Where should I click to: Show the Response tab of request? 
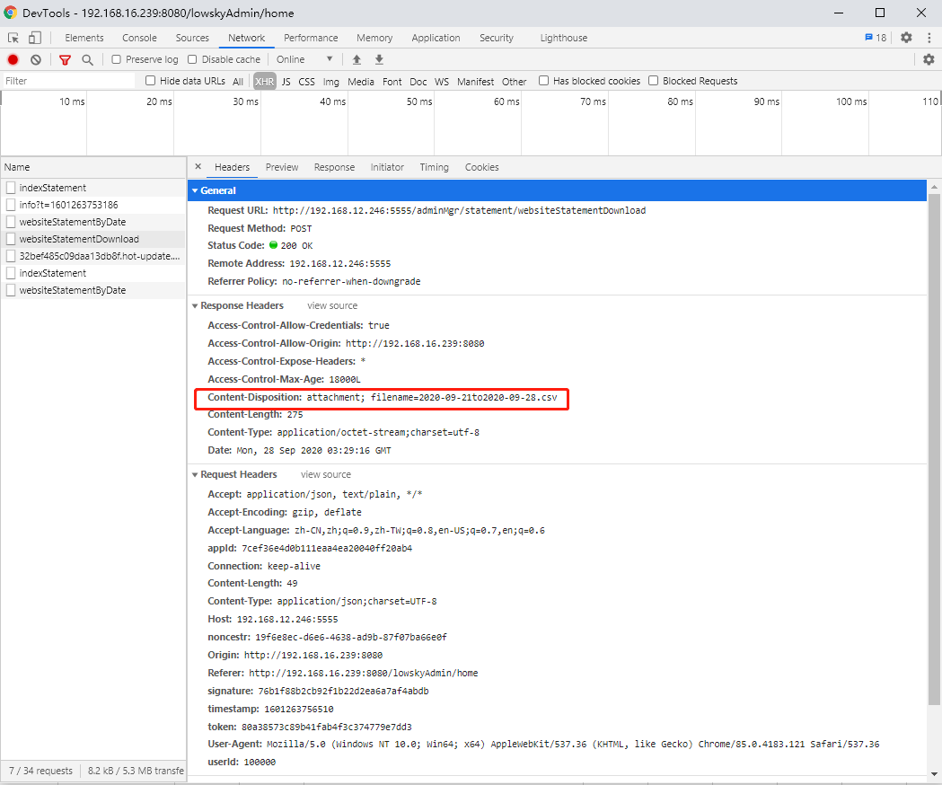pos(334,167)
